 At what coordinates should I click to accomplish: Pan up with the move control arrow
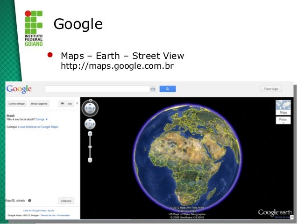90,121
